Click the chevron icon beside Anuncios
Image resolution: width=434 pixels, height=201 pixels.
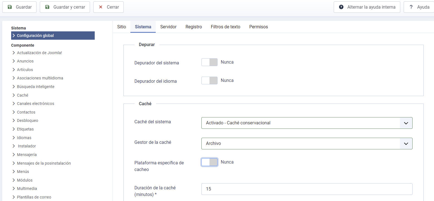click(14, 61)
